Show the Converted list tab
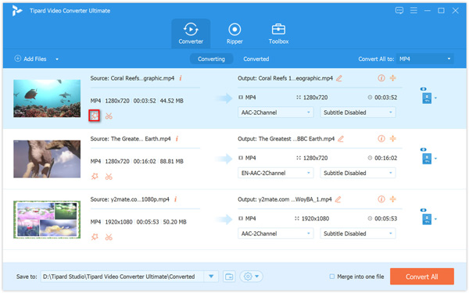 tap(256, 59)
